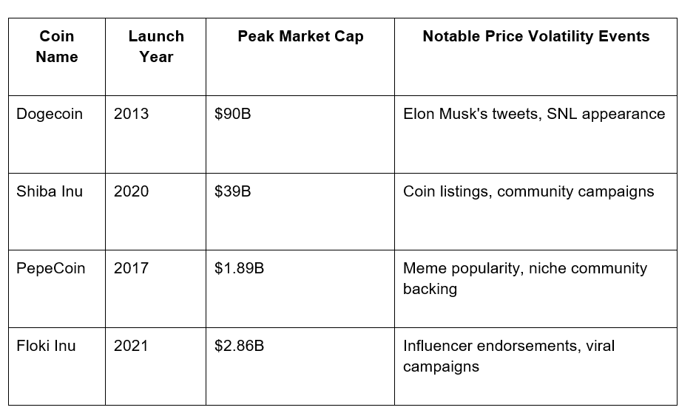Select the Floki Inu cell
This screenshot has width=696, height=413.
coord(57,366)
